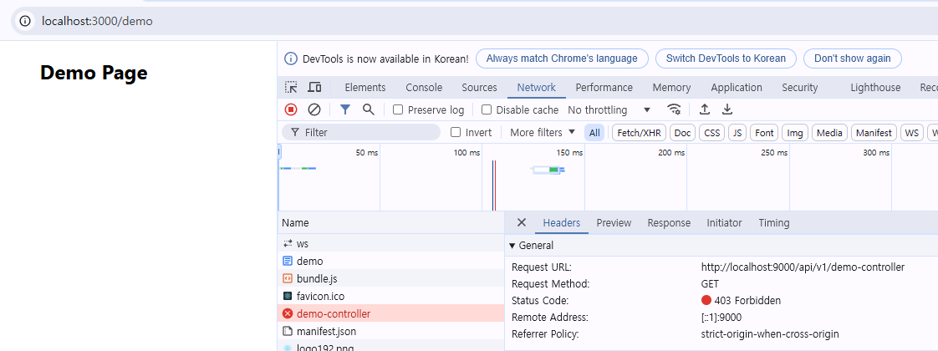Click Don't show again button

(853, 58)
